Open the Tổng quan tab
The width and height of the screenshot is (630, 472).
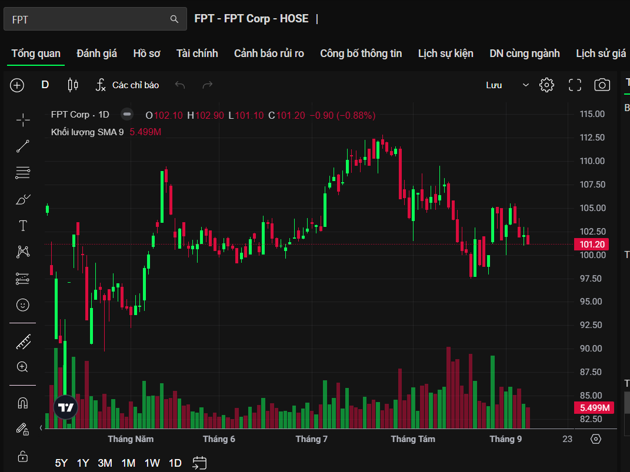pyautogui.click(x=36, y=53)
